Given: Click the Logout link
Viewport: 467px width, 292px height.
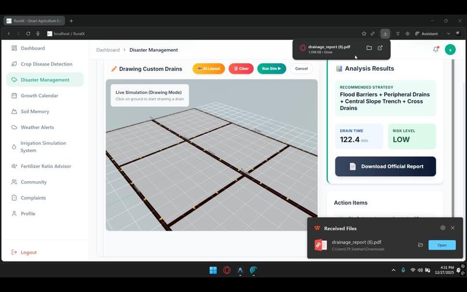Looking at the screenshot, I should coord(24,253).
